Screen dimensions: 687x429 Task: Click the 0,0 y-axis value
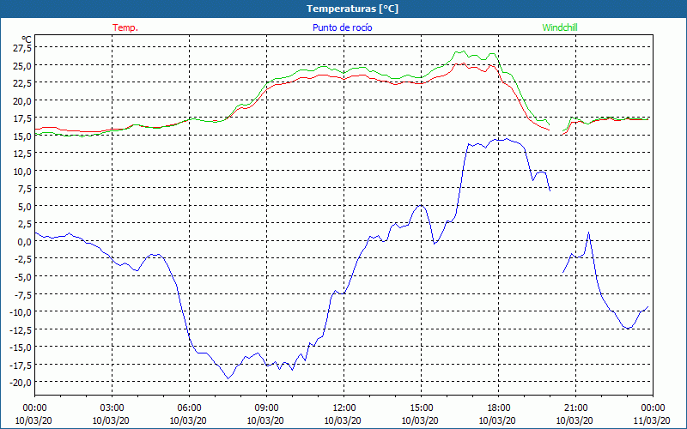tap(24, 242)
